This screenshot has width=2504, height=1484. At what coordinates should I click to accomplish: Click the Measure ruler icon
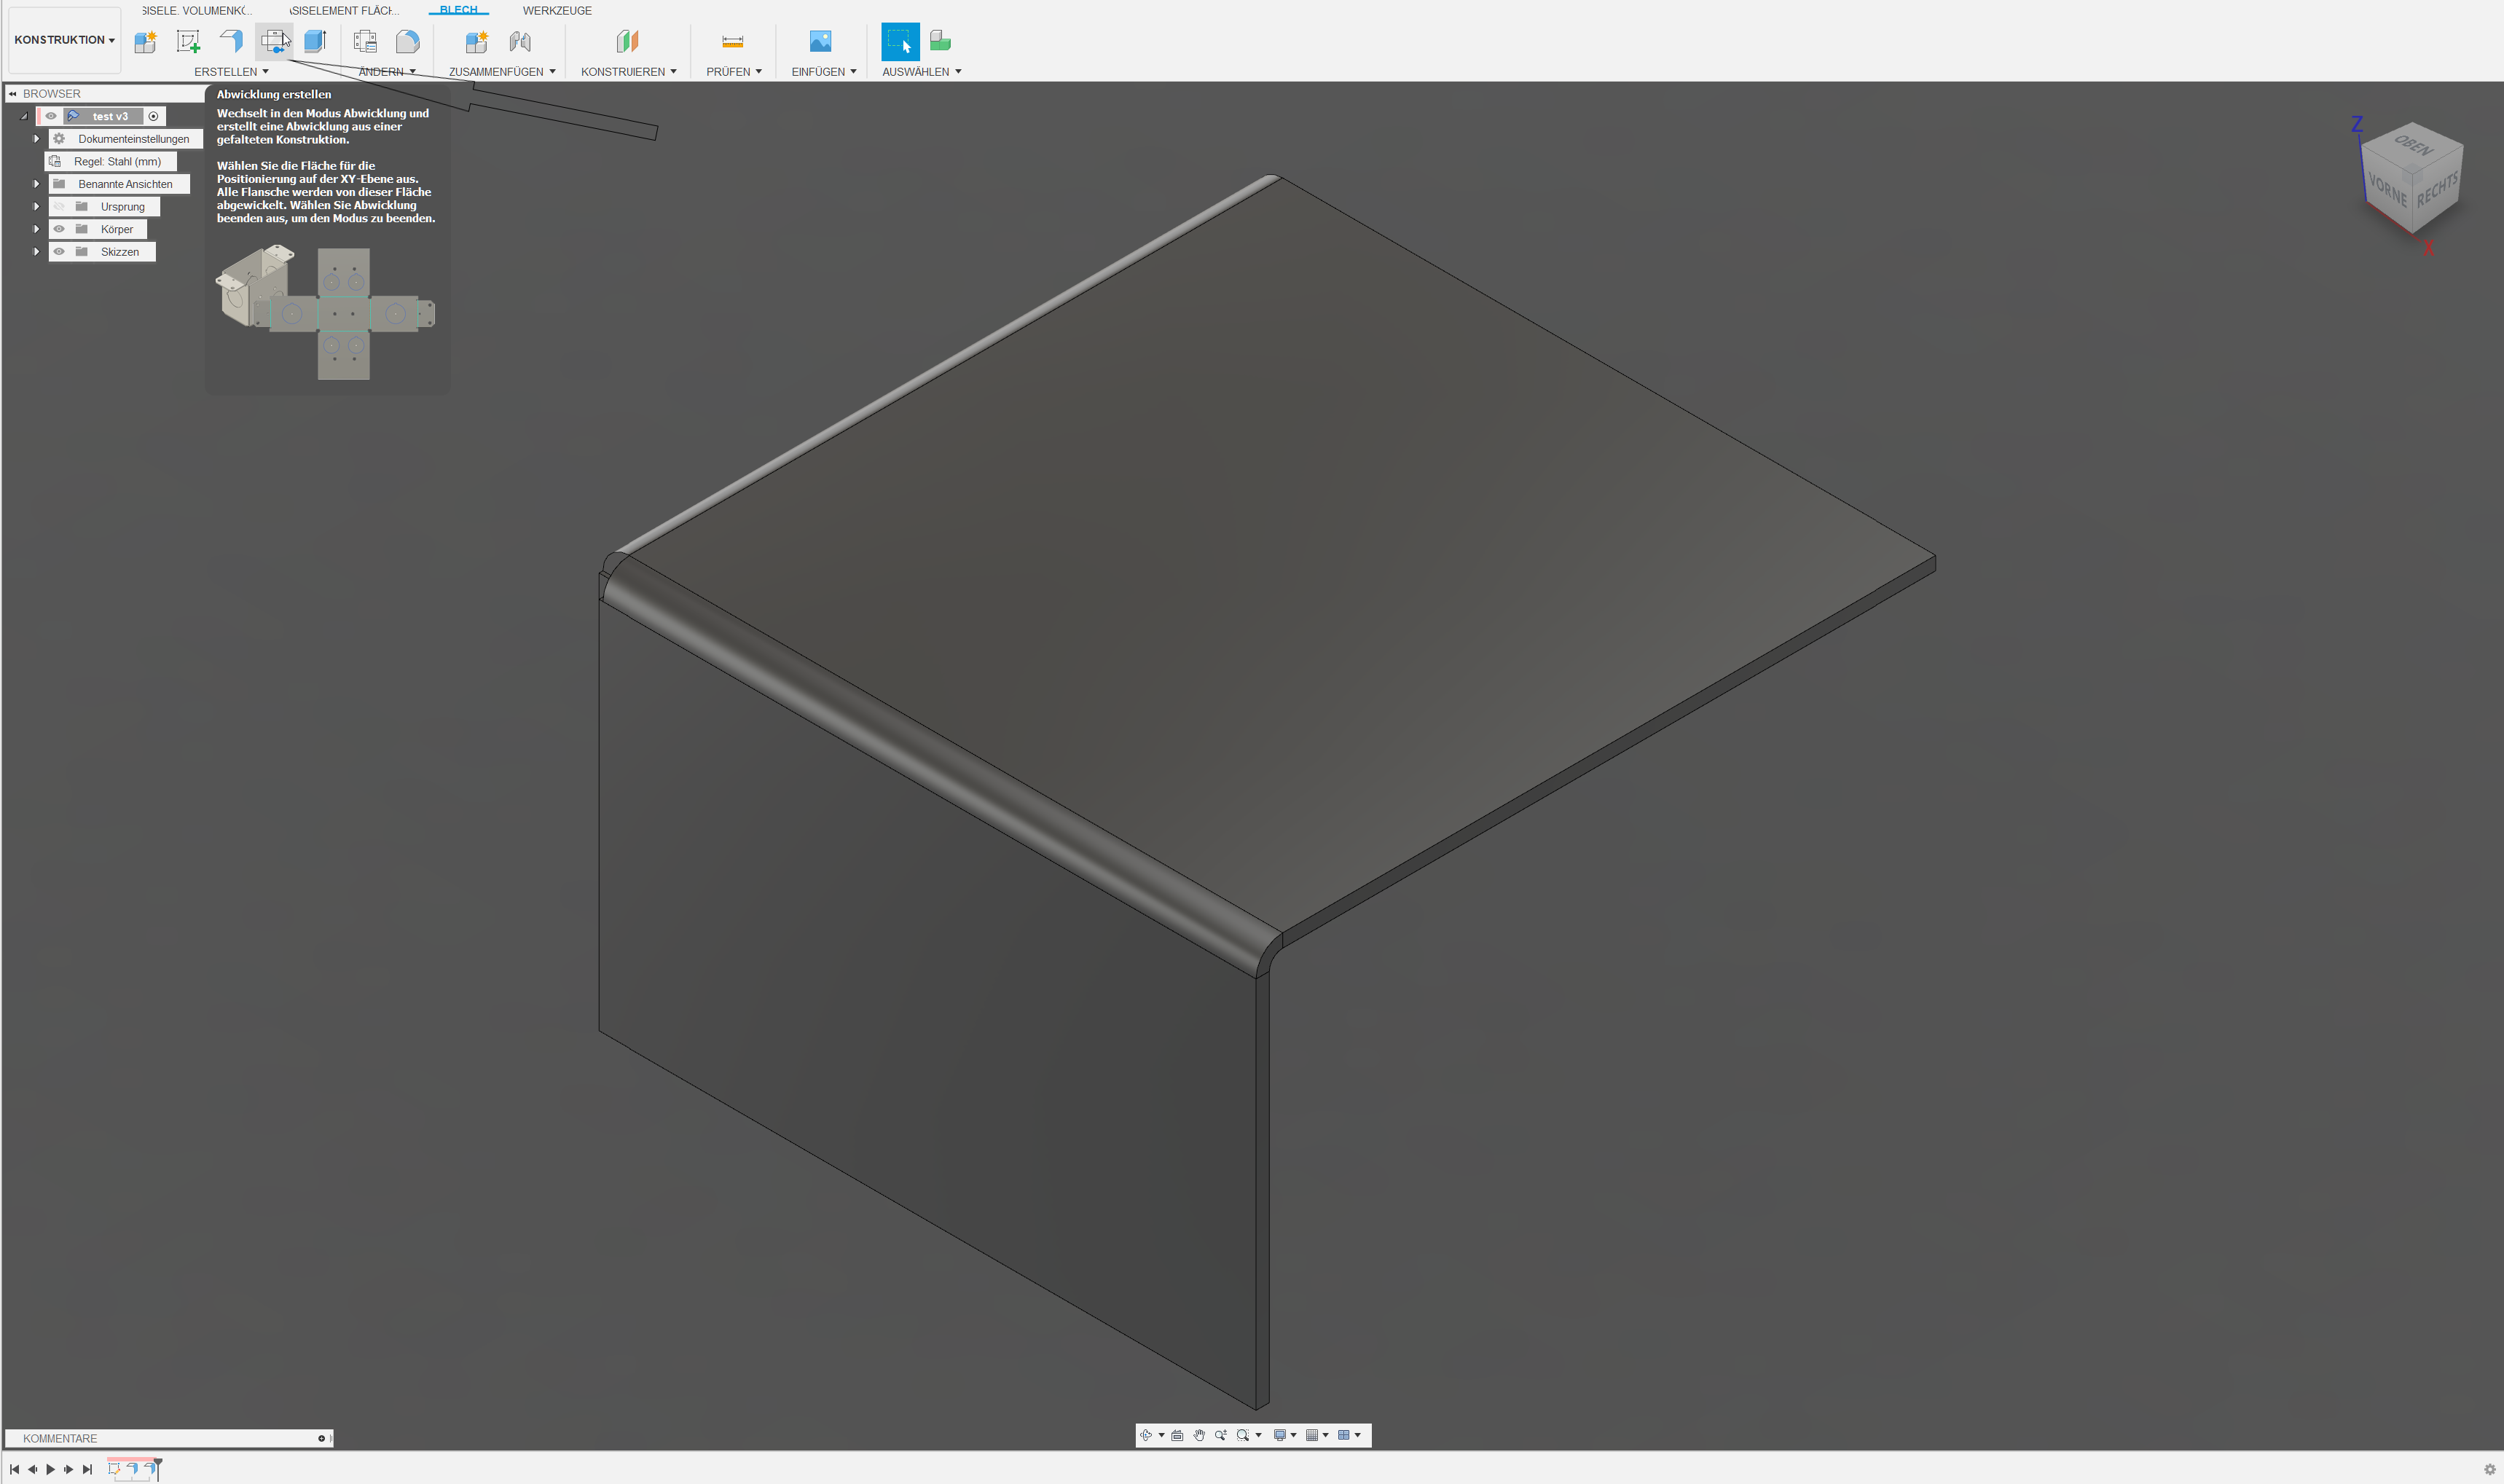[732, 41]
